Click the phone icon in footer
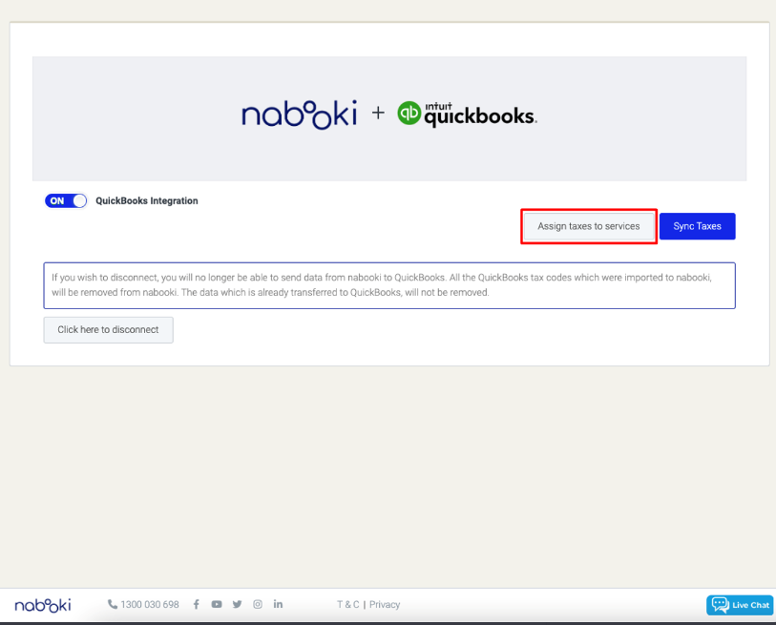This screenshot has width=776, height=625. click(113, 604)
